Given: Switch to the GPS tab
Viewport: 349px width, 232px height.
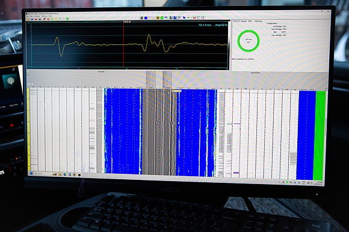Looking at the screenshot, I should click(250, 21).
